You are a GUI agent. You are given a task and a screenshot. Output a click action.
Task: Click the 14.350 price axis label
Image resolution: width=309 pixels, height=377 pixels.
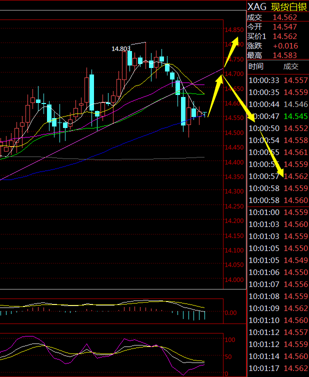234,176
